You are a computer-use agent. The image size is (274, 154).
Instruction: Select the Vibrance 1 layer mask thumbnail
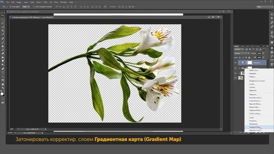click(x=250, y=63)
